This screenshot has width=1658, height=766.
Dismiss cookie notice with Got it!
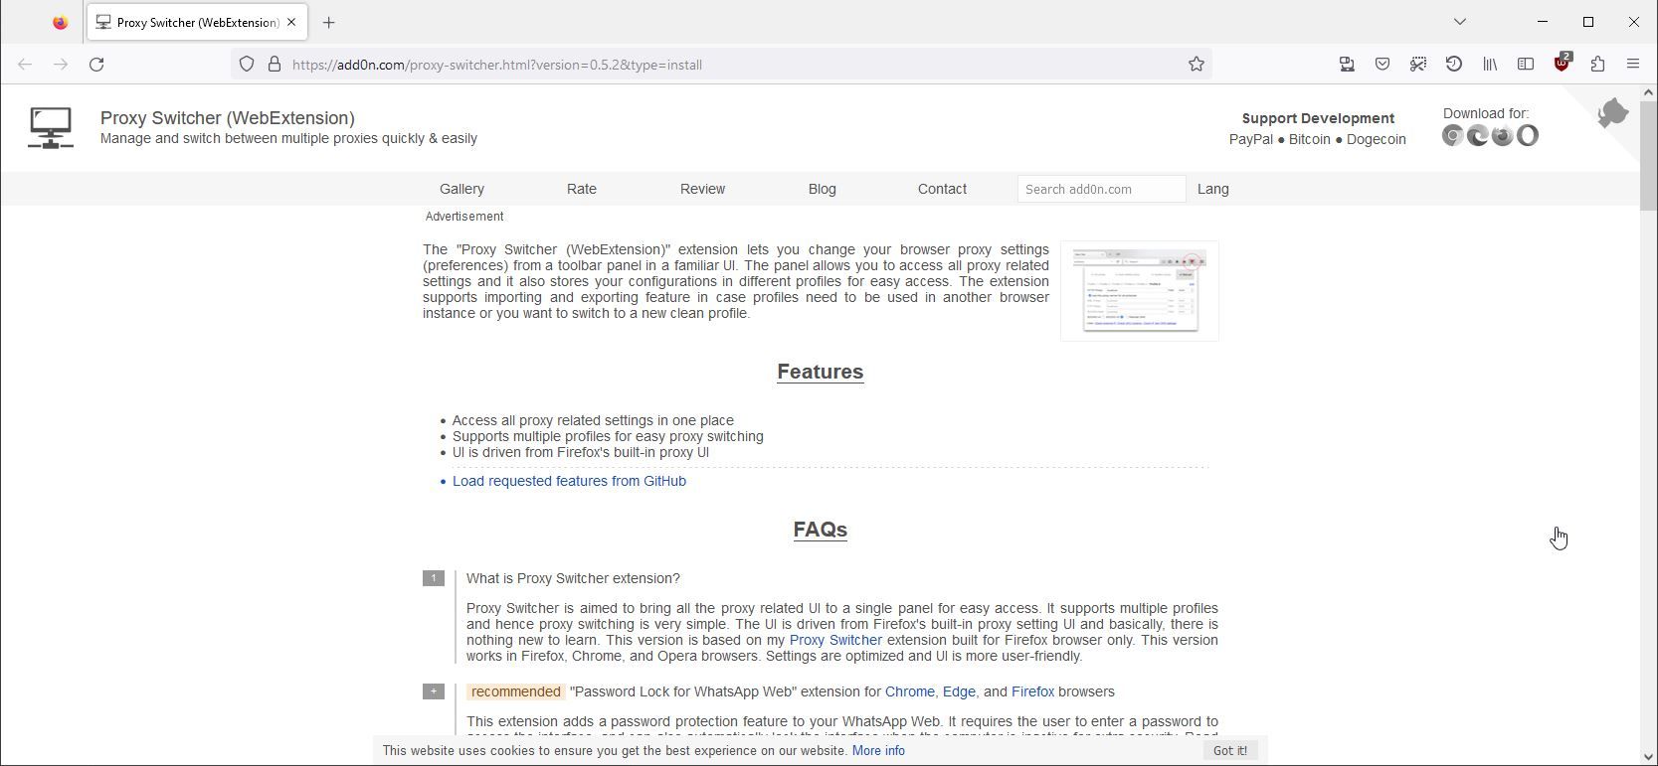pyautogui.click(x=1230, y=750)
